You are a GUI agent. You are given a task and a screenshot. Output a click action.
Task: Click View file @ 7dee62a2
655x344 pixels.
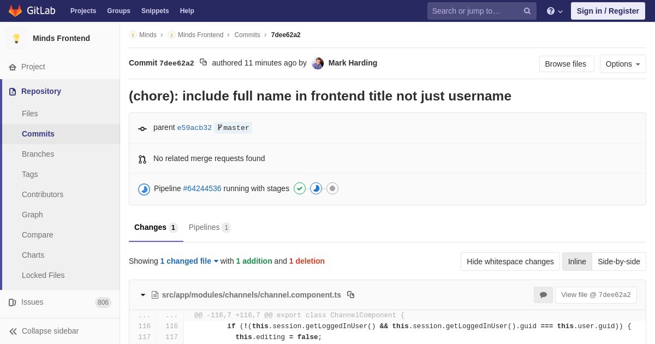[x=596, y=295]
